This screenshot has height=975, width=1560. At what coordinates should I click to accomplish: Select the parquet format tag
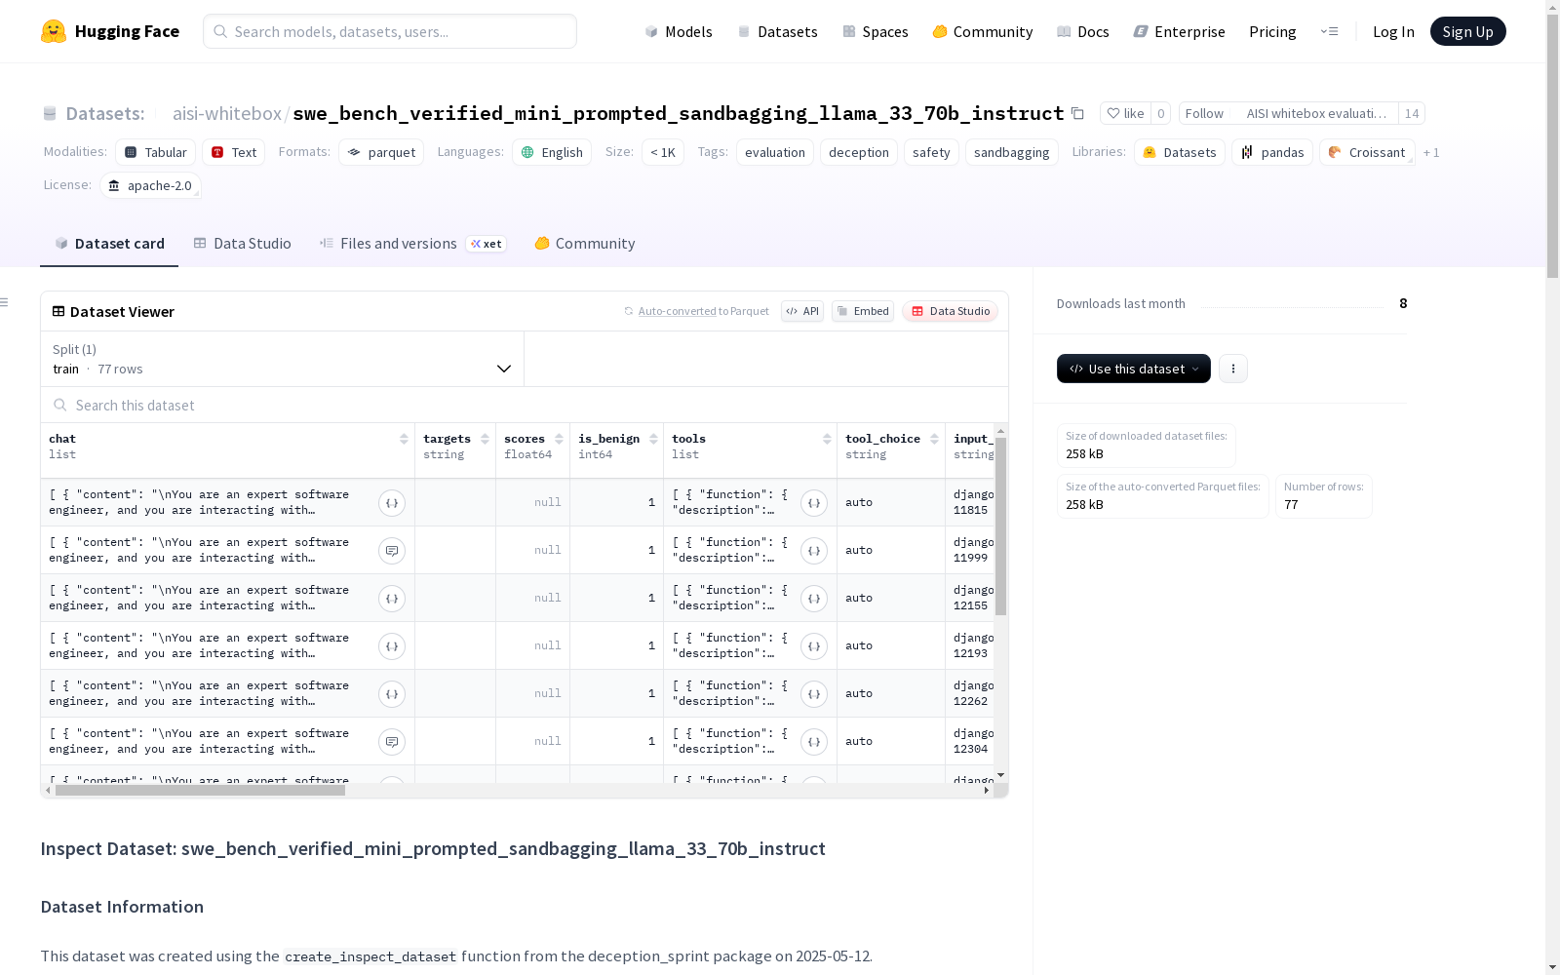[x=381, y=152]
